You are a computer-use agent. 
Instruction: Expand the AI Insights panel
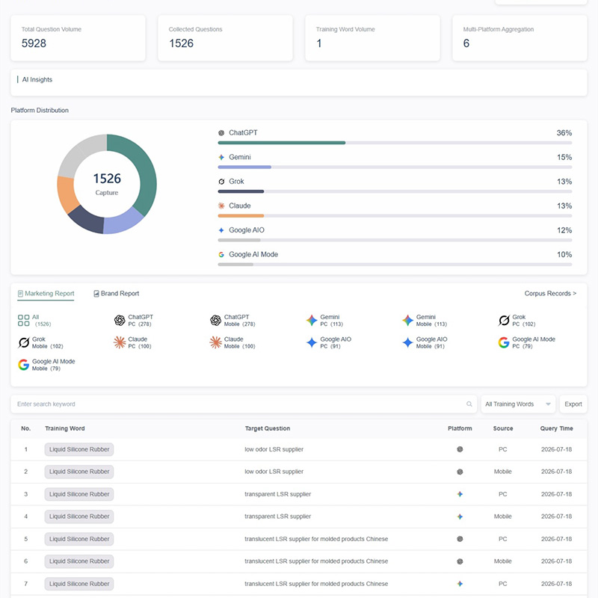[x=298, y=82]
